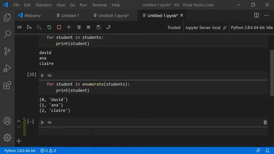
Task: Open the Selection menu
Action: [x=44, y=5]
